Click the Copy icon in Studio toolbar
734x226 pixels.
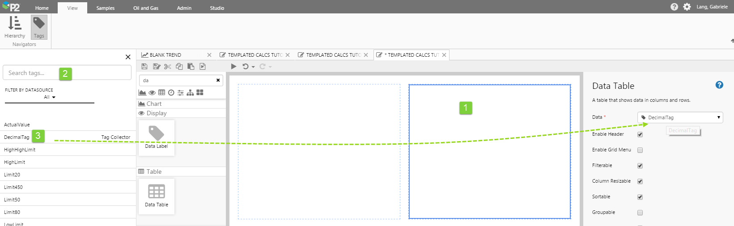179,67
